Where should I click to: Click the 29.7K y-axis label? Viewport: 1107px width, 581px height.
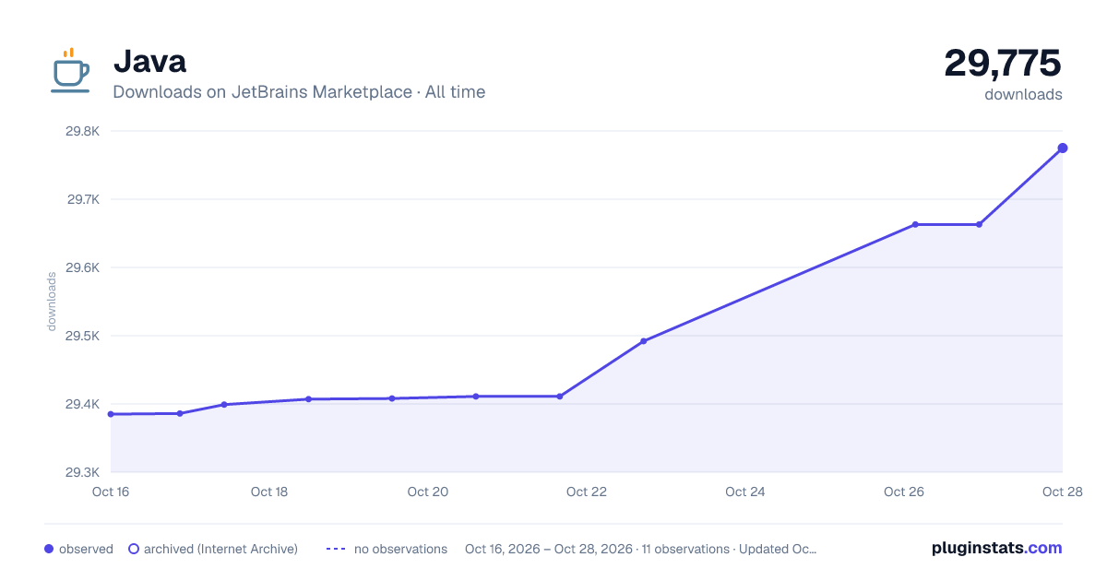pyautogui.click(x=82, y=199)
